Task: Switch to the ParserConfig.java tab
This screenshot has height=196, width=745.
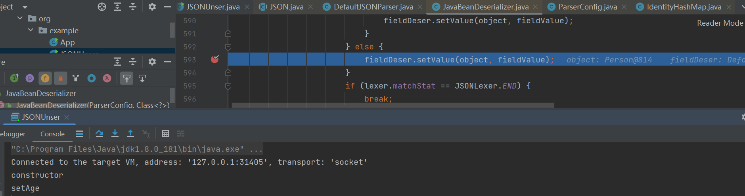Action: click(587, 7)
